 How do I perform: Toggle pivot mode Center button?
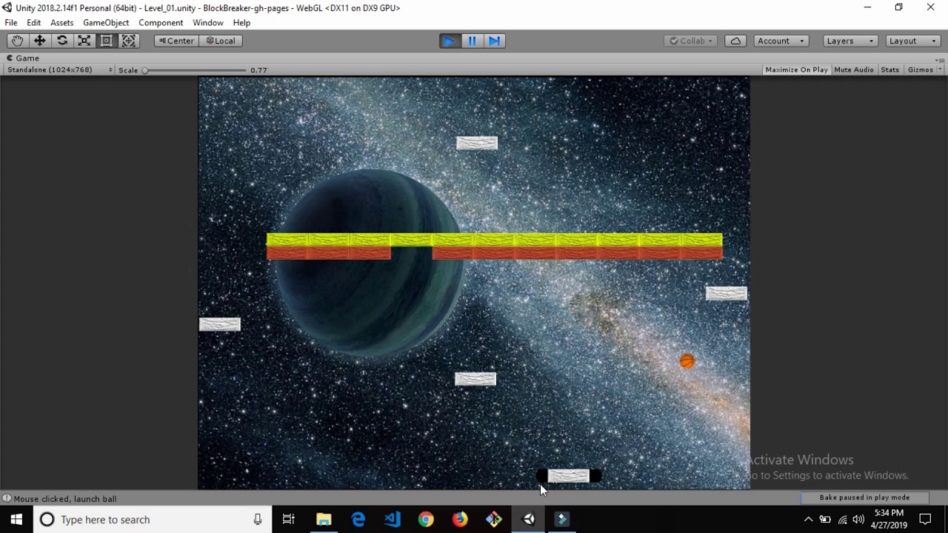[x=176, y=41]
